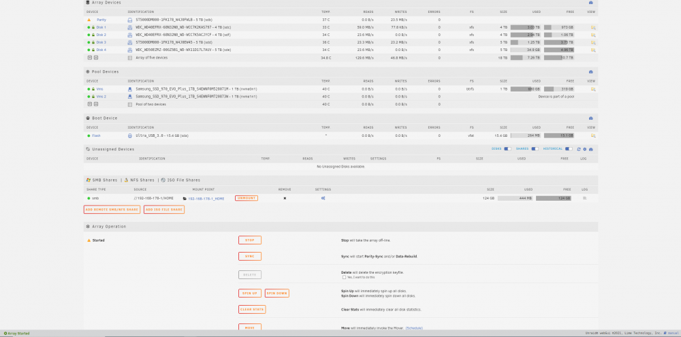Click the green status dot for Disk 1
This screenshot has width=681, height=337.
pos(89,27)
